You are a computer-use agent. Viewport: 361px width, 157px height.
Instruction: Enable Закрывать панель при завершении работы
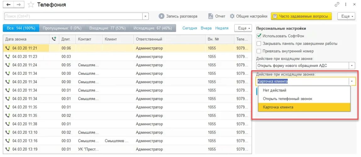coord(259,44)
